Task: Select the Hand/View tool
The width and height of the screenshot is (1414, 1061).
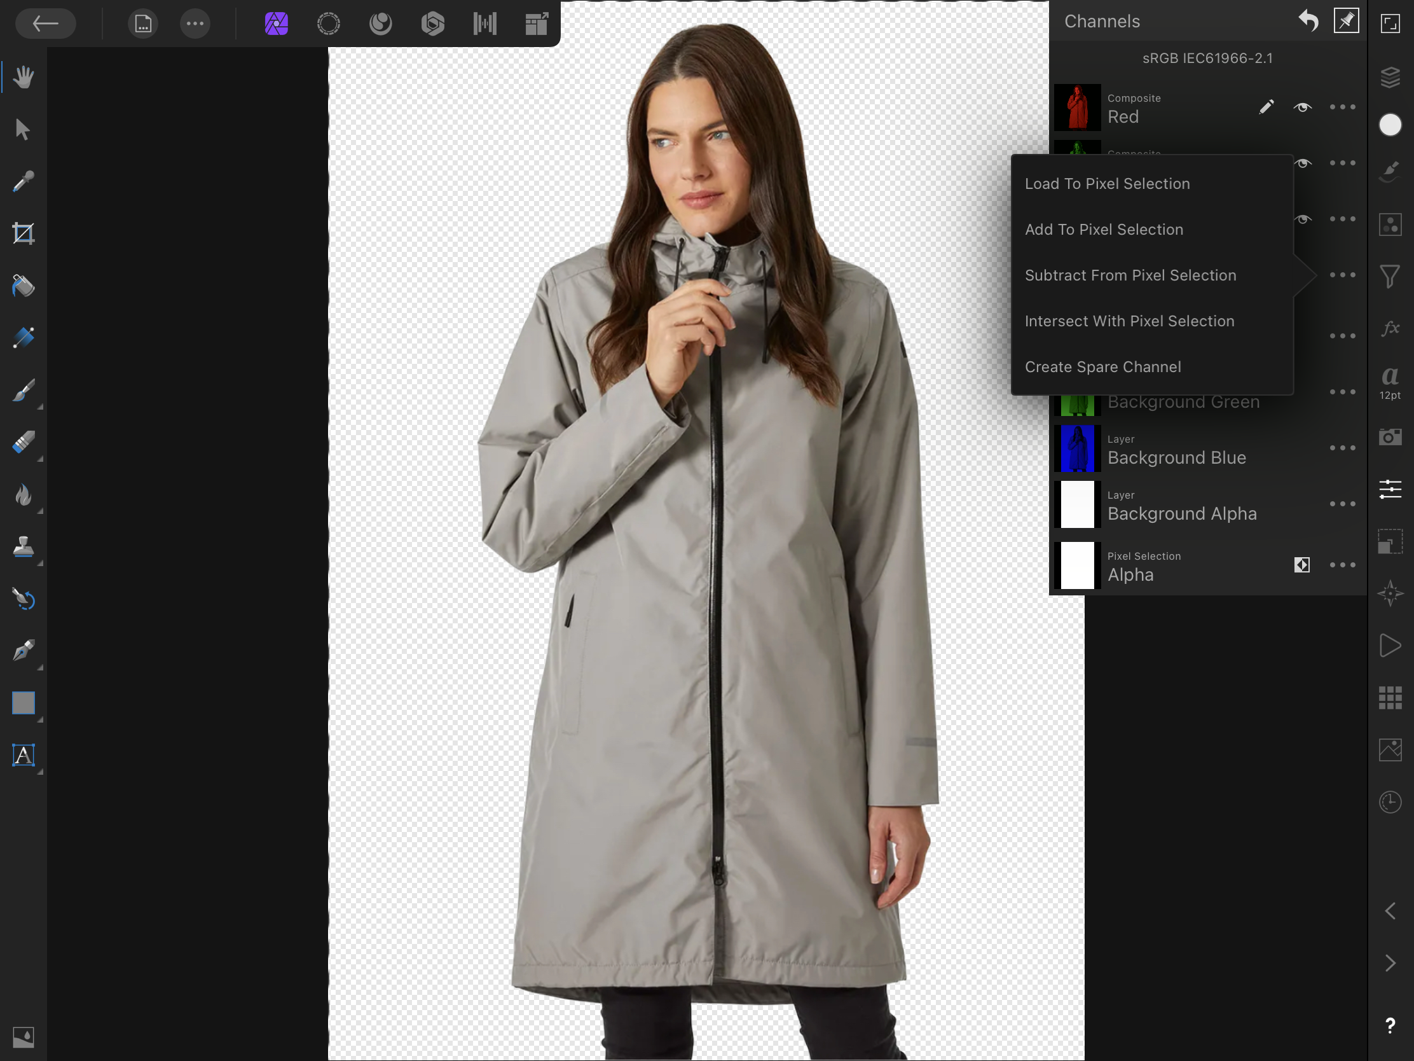Action: 24,78
